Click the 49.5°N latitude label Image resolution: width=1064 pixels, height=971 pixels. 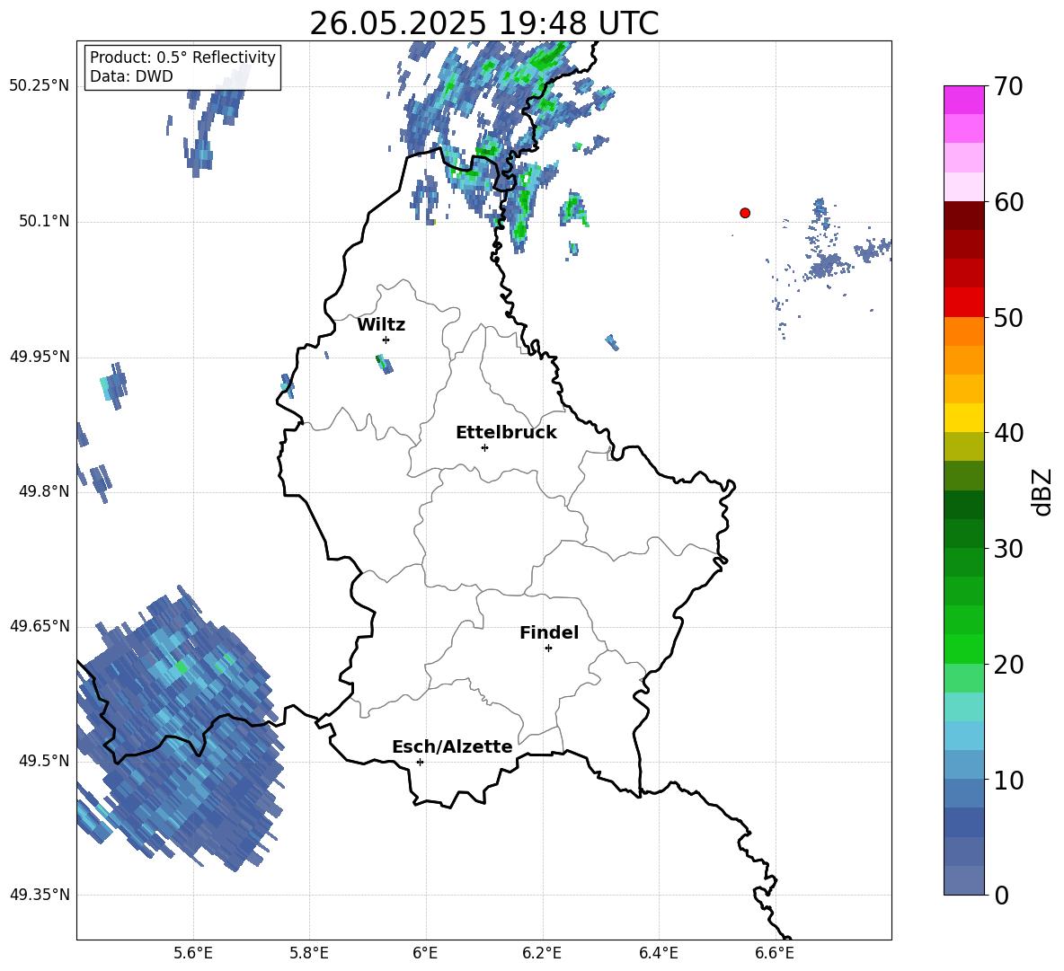click(x=43, y=761)
